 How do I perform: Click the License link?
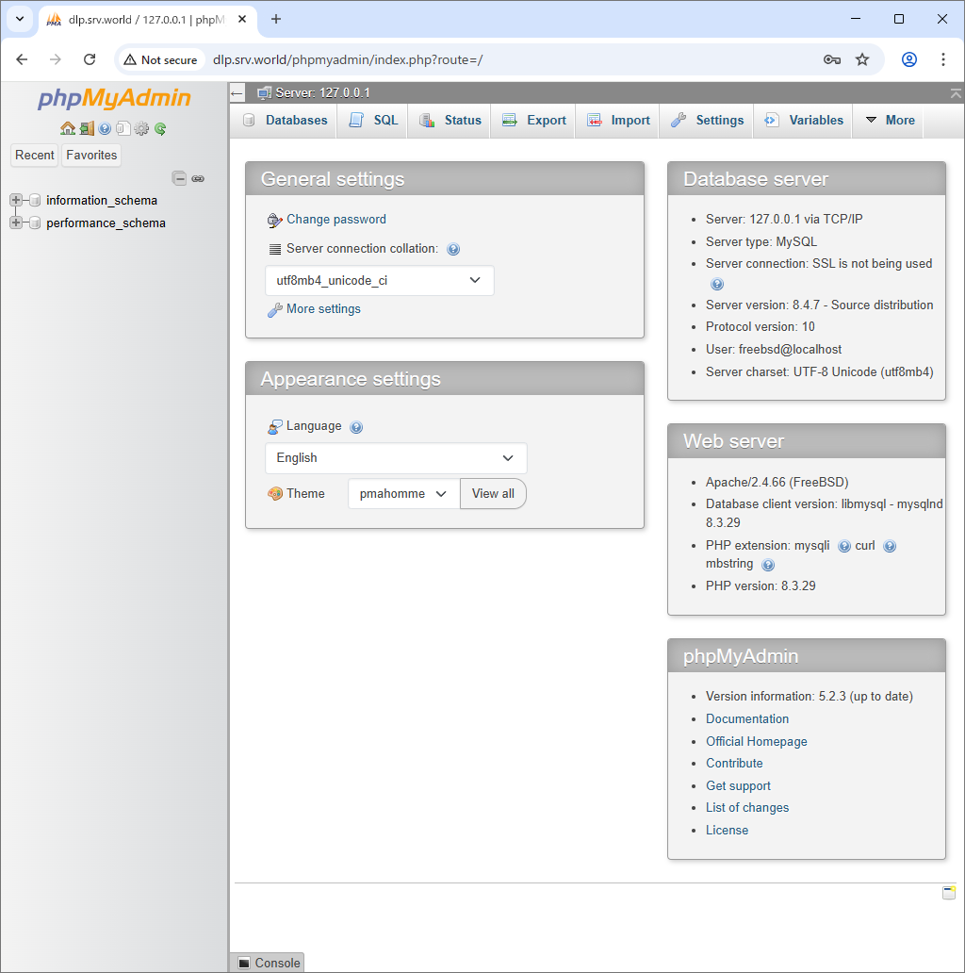(727, 831)
